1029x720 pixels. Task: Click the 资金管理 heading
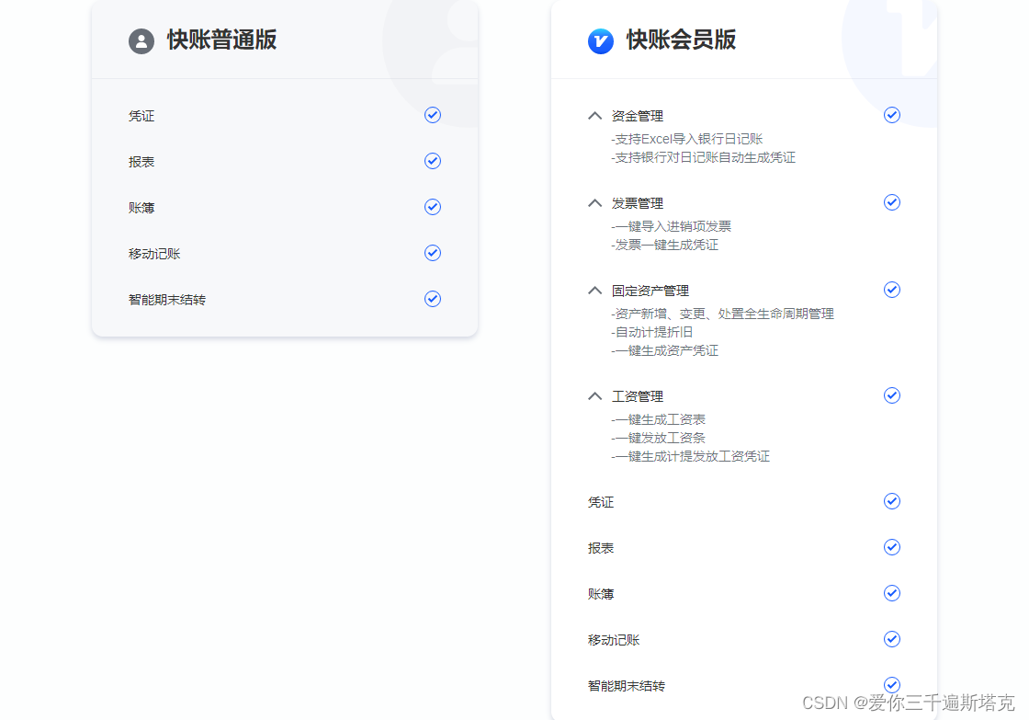(x=638, y=116)
